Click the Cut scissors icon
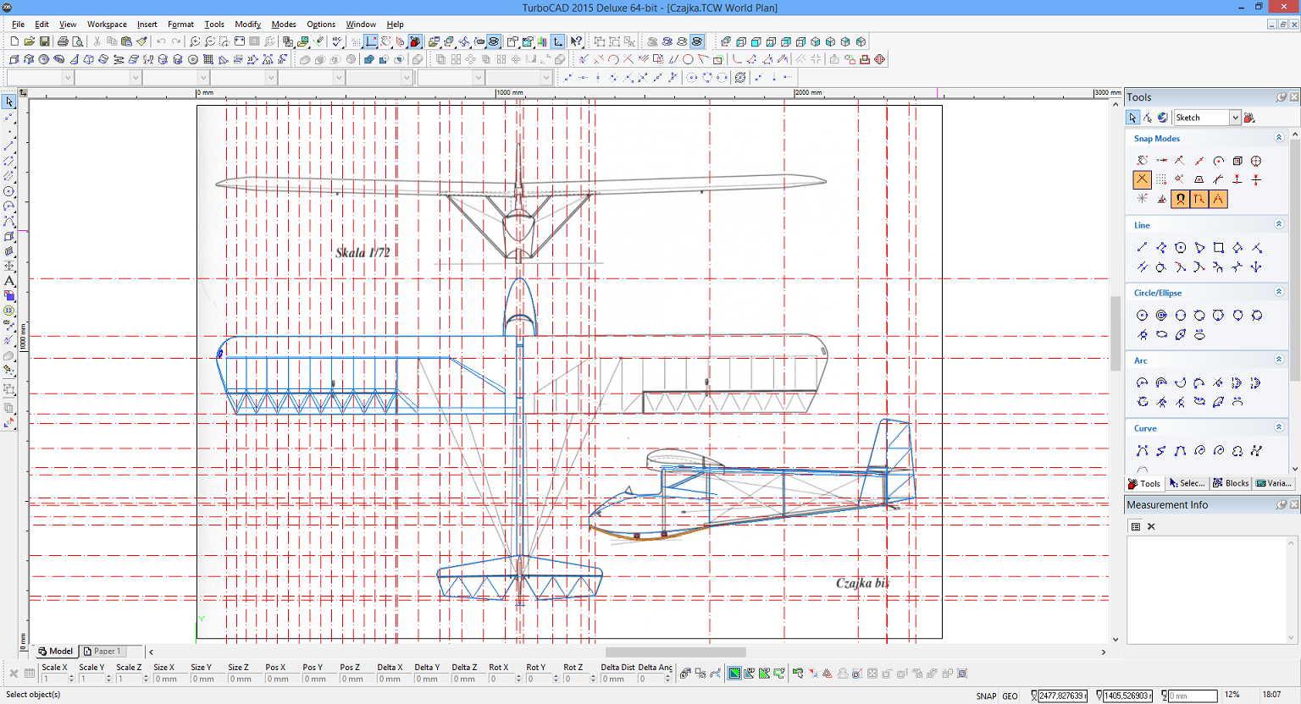Viewport: 1301px width, 704px height. (97, 41)
